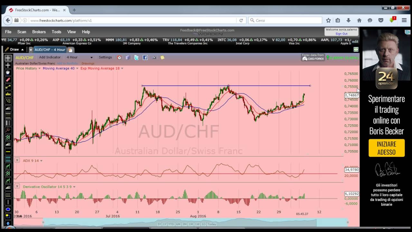
Task: Open the Firefox hamburger menu
Action: click(404, 20)
